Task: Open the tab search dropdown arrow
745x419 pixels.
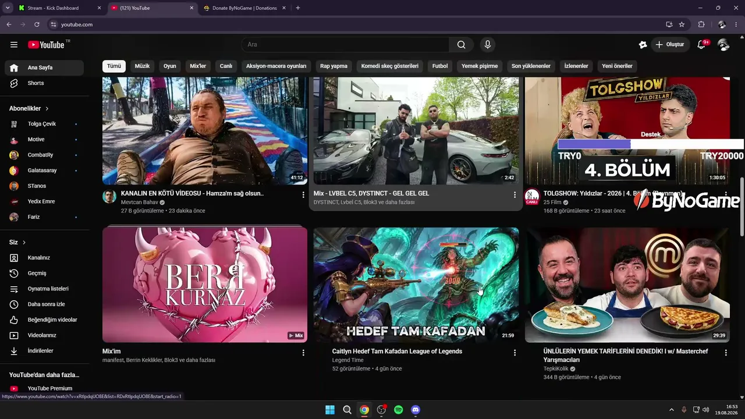Action: pos(8,8)
